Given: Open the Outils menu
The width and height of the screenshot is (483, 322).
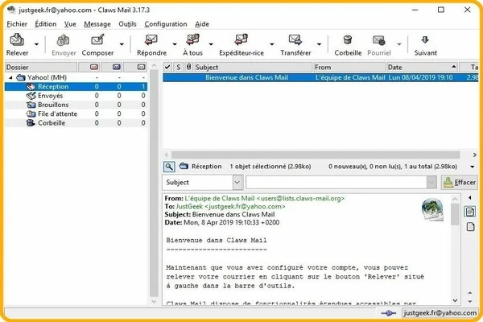Looking at the screenshot, I should pyautogui.click(x=127, y=24).
